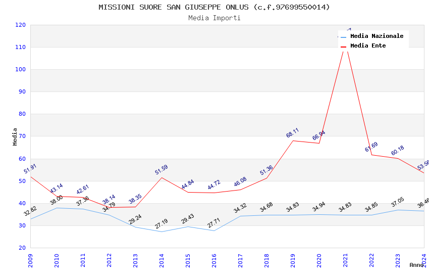
Task: Click the data label 51.59 for 2014
Action: point(162,170)
